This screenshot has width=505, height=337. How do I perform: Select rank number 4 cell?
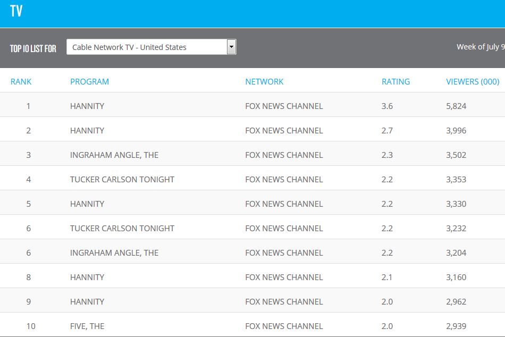tap(28, 180)
